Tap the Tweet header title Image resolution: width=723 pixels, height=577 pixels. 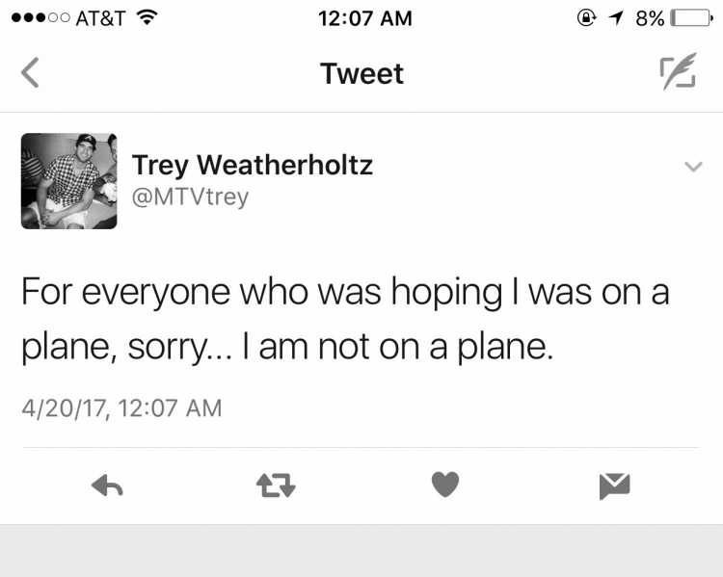point(361,73)
